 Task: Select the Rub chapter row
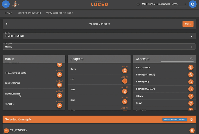pyautogui.click(x=99, y=79)
